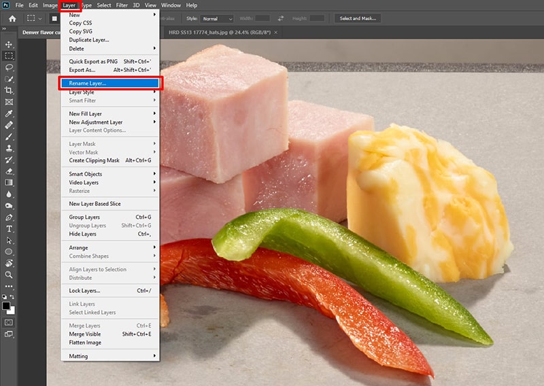Select the Pen tool
544x386 pixels.
point(9,217)
